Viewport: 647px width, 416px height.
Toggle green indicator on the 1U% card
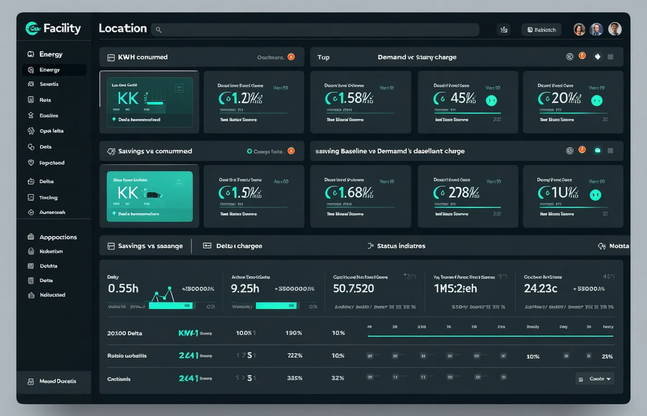pyautogui.click(x=596, y=195)
